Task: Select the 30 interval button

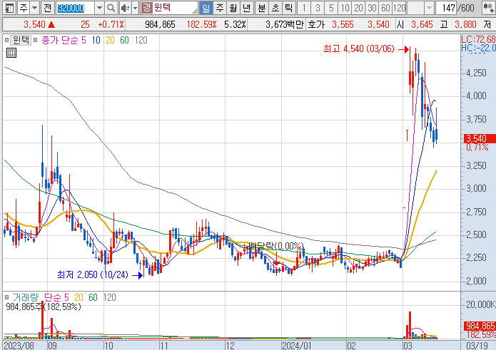Action: 372,8
